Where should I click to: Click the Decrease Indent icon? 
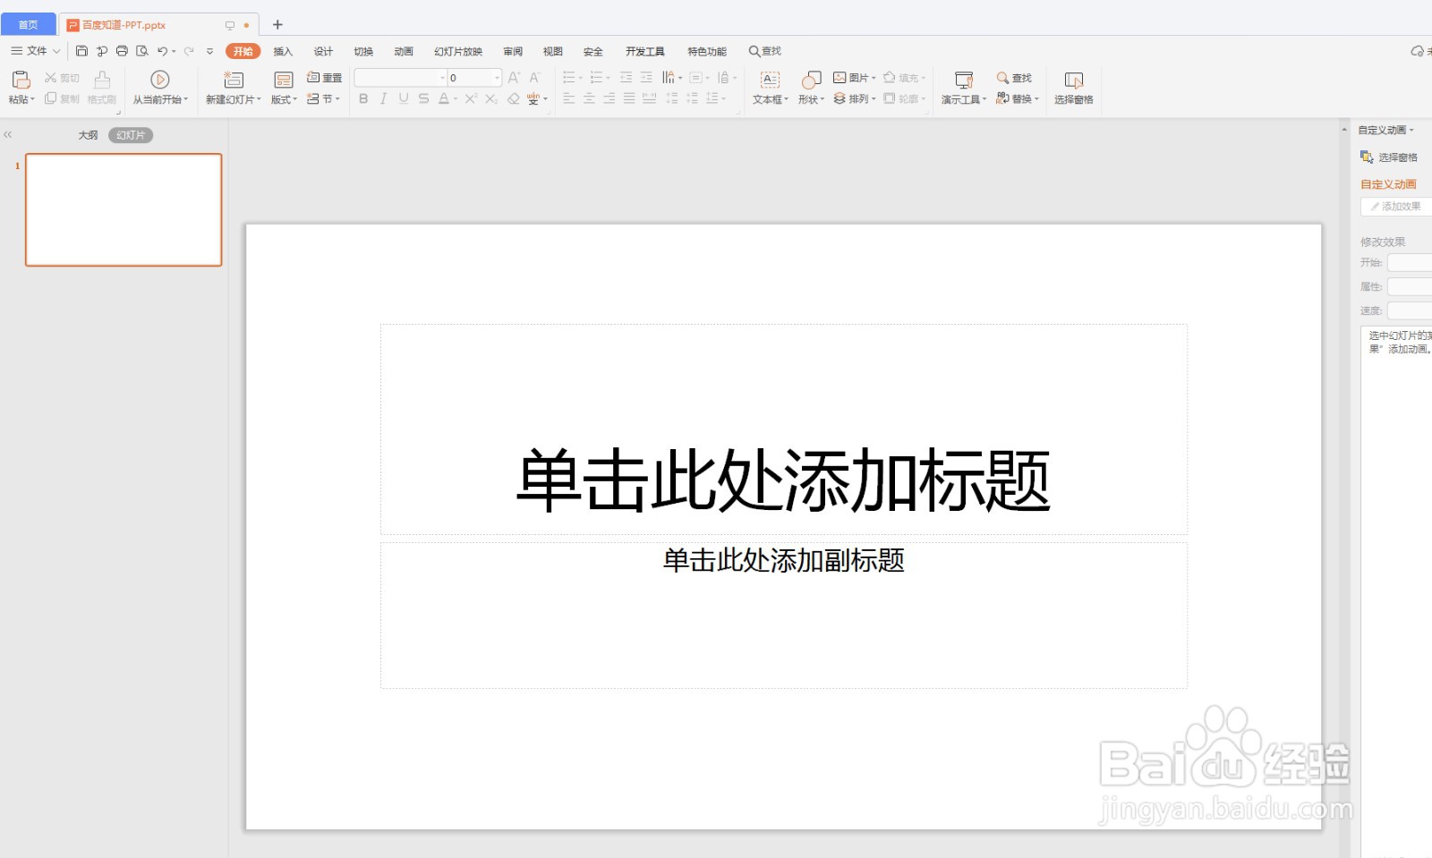click(x=626, y=78)
